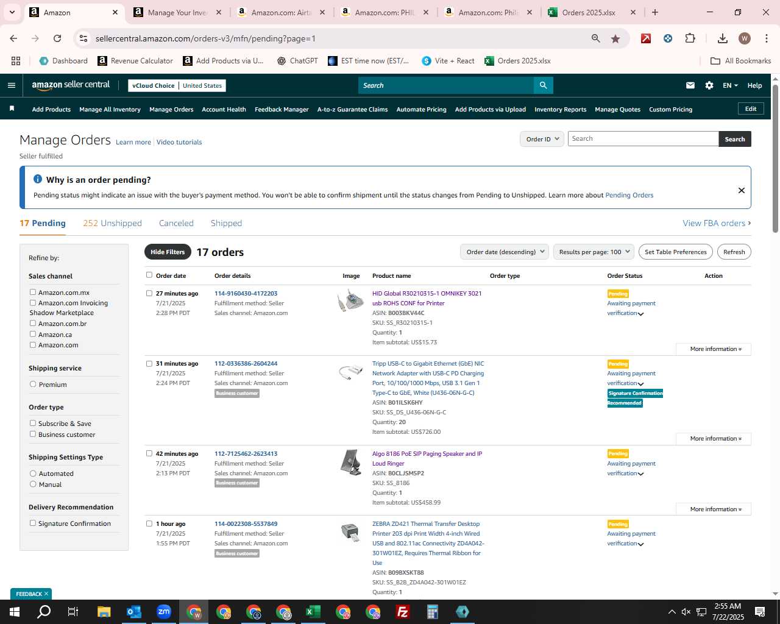Open the View FBA orders link
Screen dimensions: 780x624
[717, 223]
